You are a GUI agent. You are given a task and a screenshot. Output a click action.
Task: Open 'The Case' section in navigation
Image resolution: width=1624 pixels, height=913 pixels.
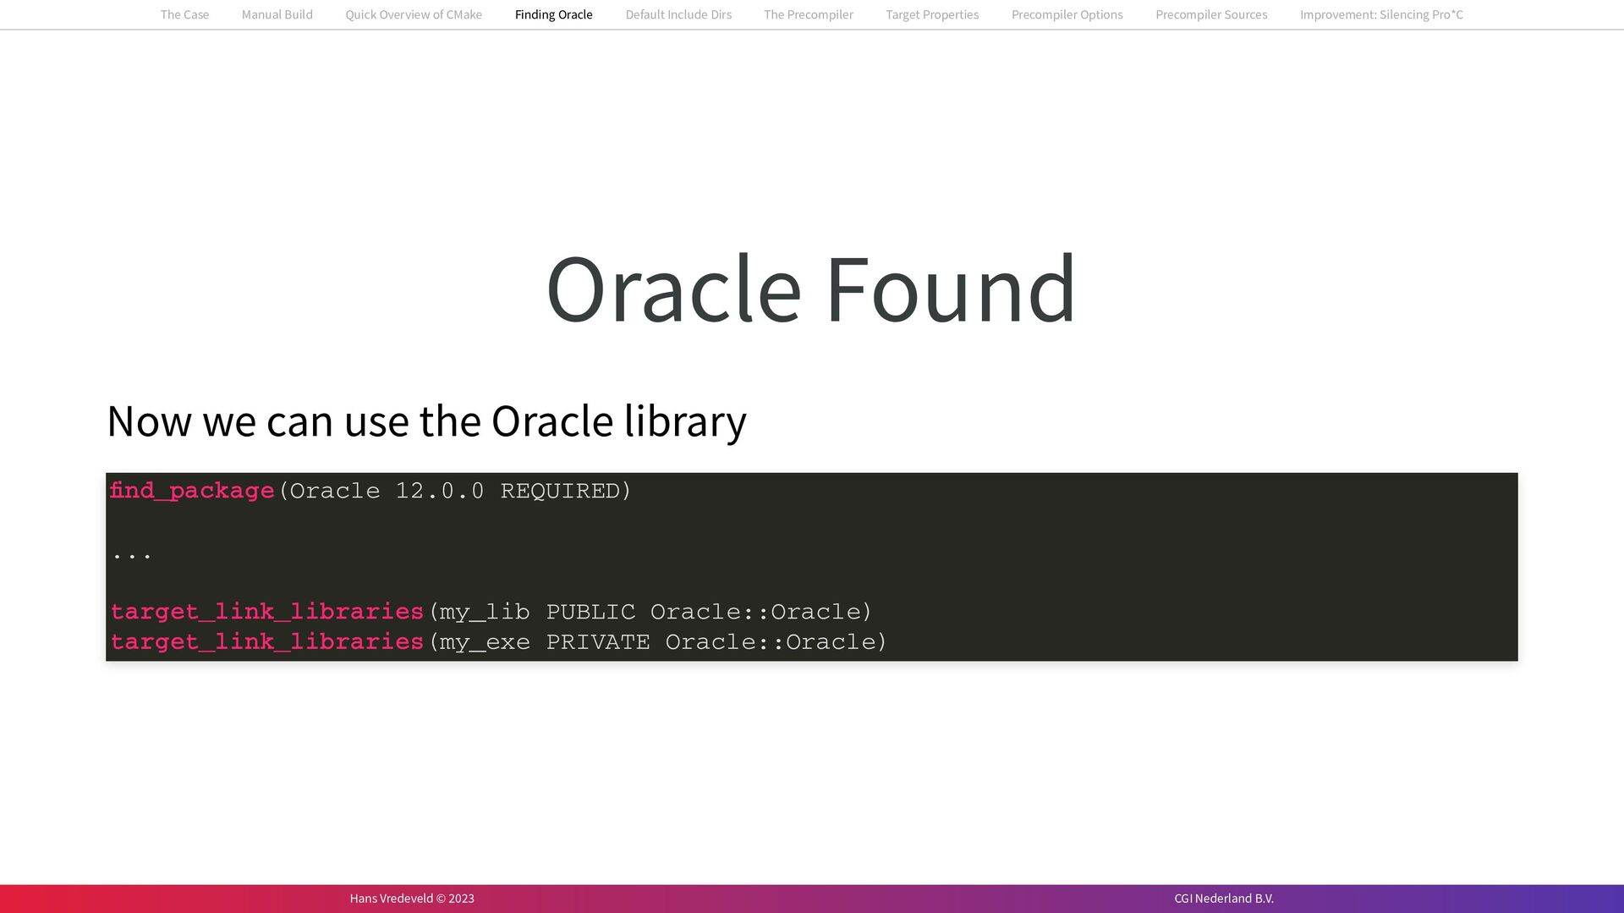tap(184, 14)
